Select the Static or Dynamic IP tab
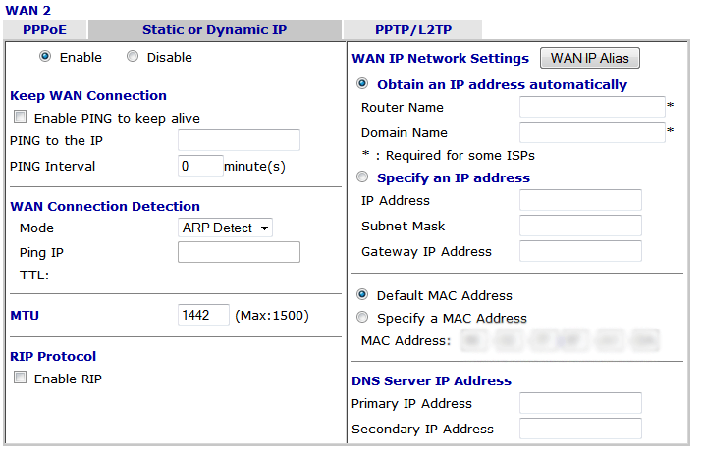Screen dimensions: 703x455 [214, 29]
